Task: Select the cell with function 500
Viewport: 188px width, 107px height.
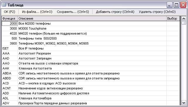Action: click(x=10, y=38)
